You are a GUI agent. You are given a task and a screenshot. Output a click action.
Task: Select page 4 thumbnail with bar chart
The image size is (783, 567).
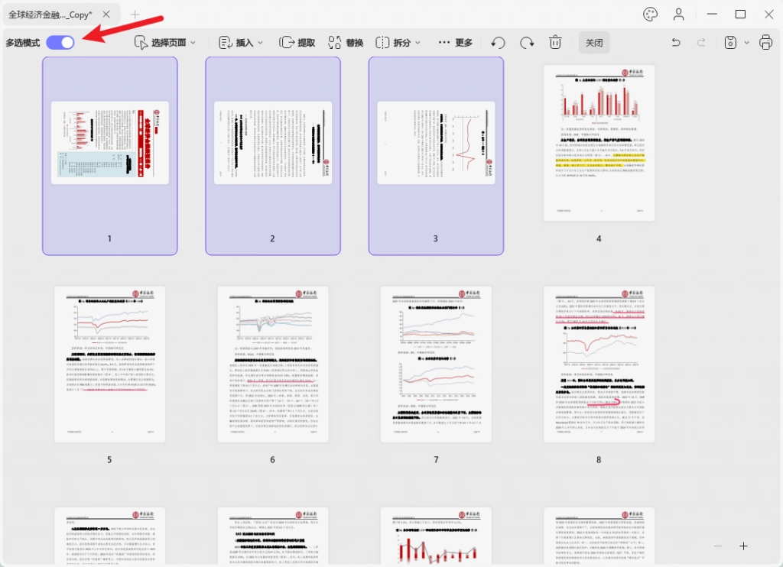tap(599, 143)
